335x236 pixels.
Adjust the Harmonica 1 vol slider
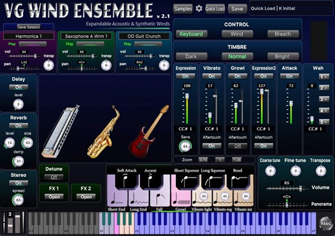[x=24, y=56]
